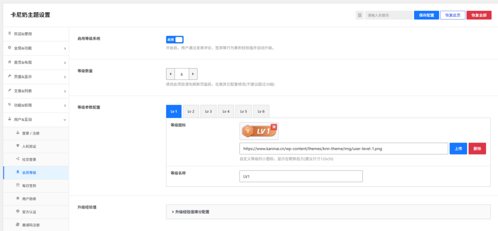Open the 邀请码注册 settings page

[36, 225]
